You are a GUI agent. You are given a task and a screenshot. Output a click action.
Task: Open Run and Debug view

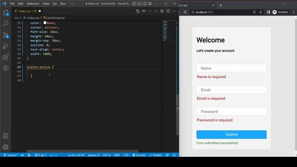tap(6, 46)
